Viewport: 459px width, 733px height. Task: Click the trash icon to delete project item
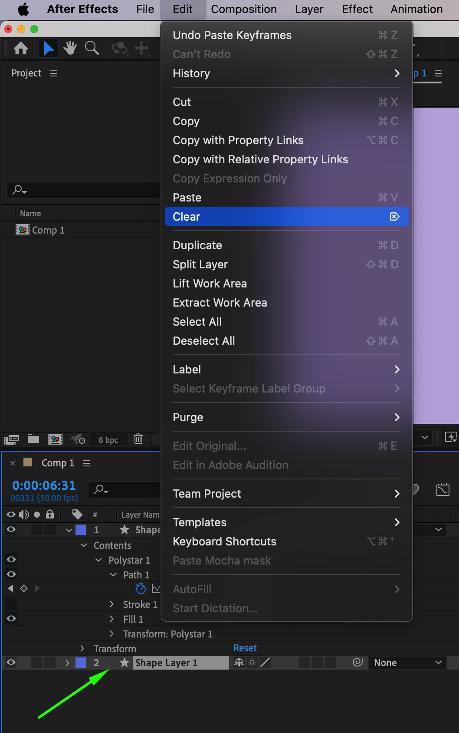click(x=138, y=439)
